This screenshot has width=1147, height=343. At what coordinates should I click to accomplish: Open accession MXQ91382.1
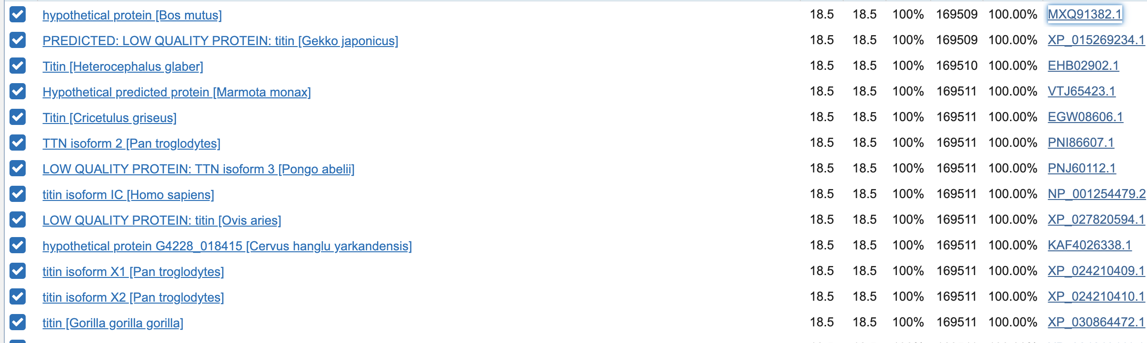(1084, 14)
